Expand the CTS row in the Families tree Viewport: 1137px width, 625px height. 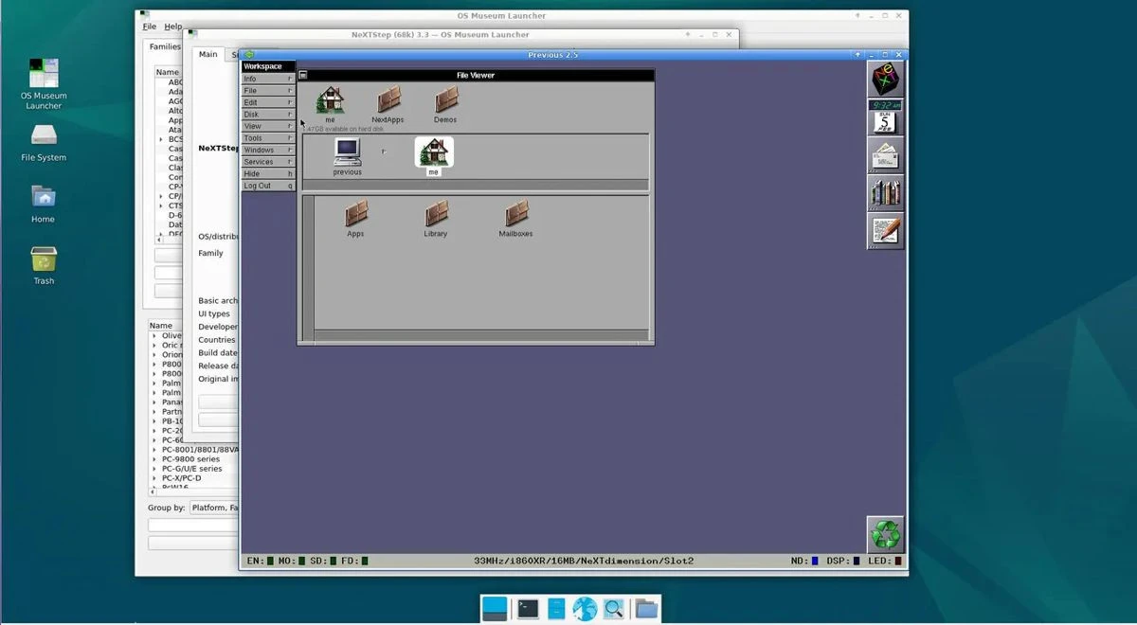coord(161,205)
